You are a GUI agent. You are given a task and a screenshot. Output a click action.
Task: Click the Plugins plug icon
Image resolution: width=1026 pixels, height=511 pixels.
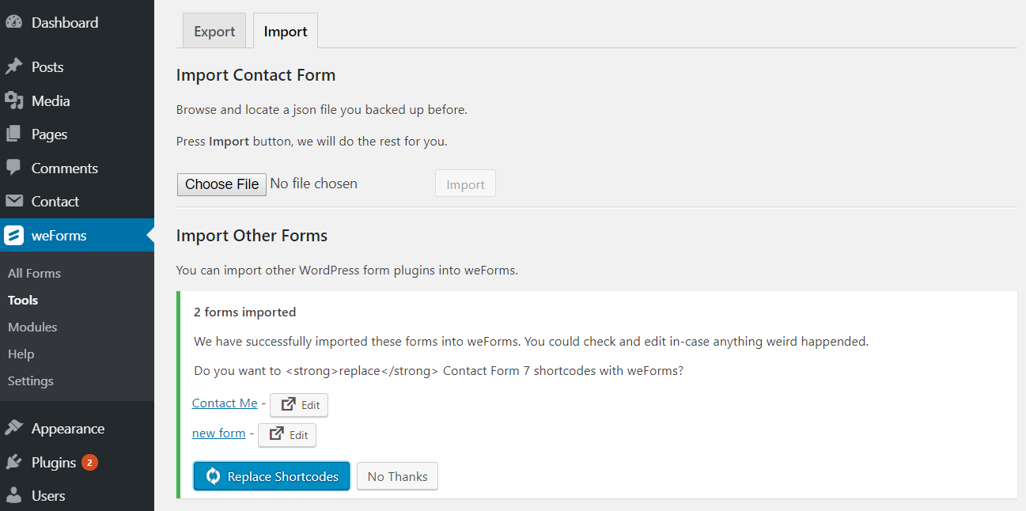tap(13, 462)
